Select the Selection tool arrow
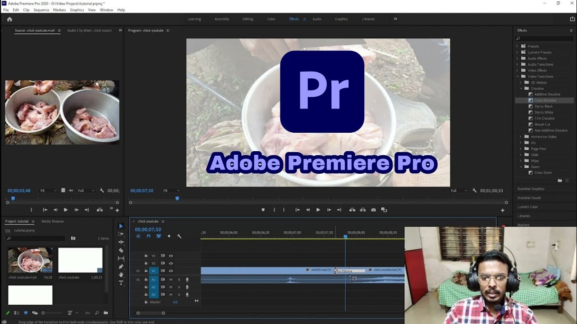This screenshot has width=577, height=324. [121, 226]
